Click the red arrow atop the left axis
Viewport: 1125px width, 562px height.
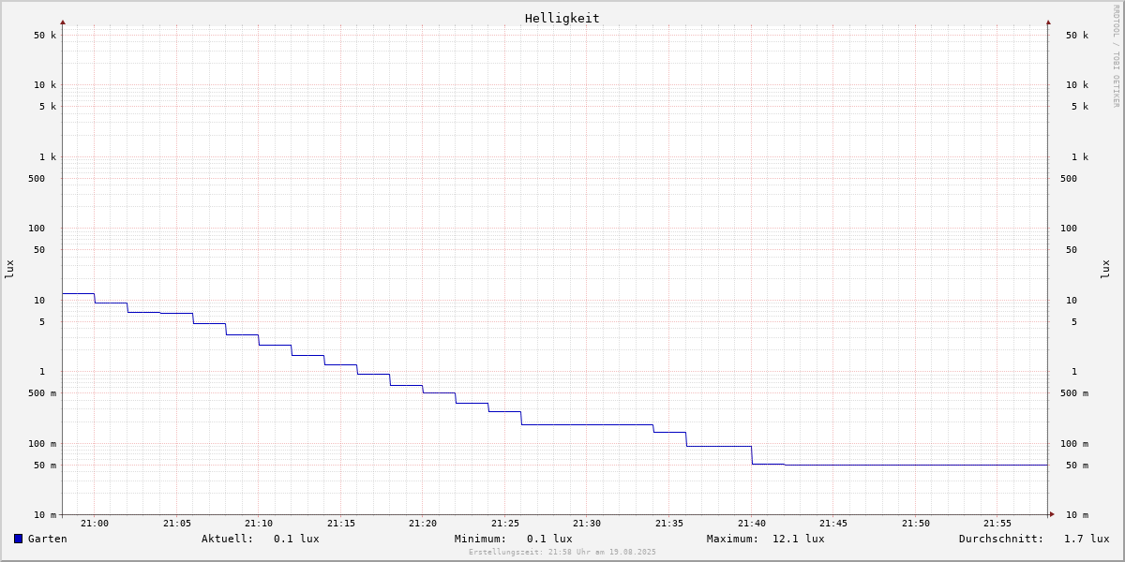click(x=63, y=22)
